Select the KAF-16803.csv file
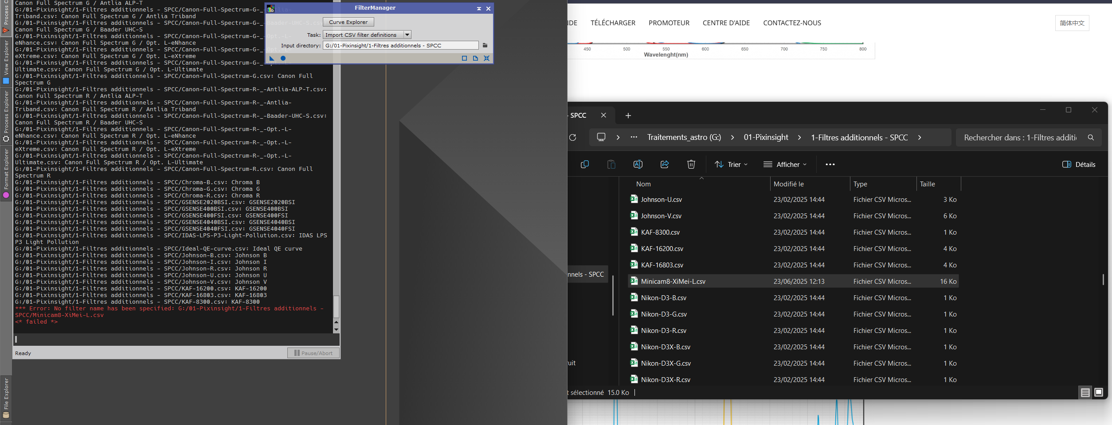 (794, 265)
